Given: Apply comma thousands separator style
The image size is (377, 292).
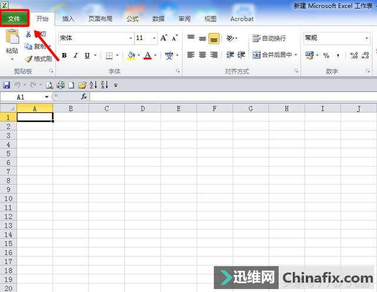Looking at the screenshot, I should point(338,55).
